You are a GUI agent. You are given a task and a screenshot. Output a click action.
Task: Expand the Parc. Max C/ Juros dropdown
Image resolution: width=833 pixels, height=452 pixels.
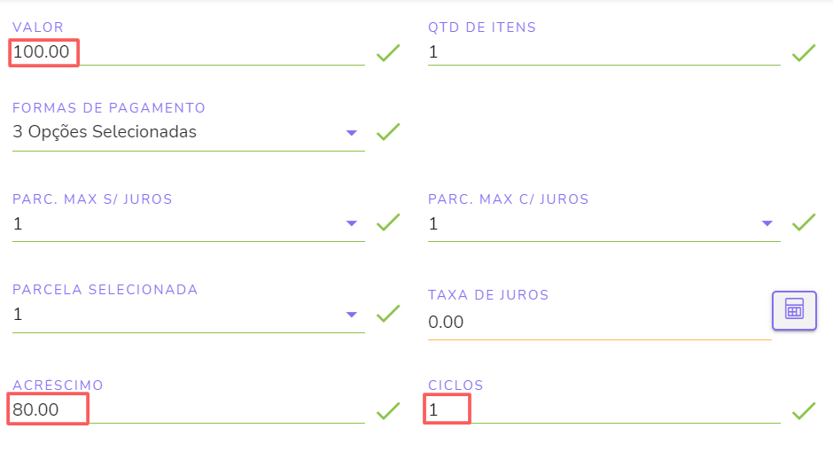pyautogui.click(x=767, y=223)
